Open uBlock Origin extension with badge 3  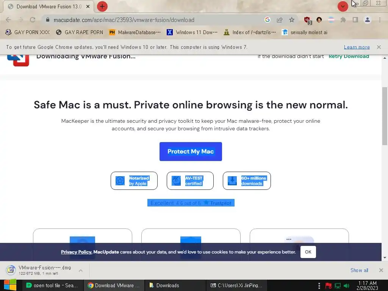(x=308, y=20)
